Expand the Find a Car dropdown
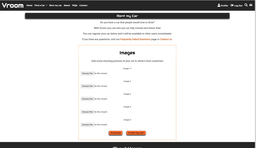The image size is (256, 148). [40, 5]
